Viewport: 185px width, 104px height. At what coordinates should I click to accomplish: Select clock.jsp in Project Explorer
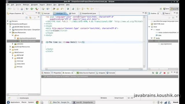[x=20, y=61]
